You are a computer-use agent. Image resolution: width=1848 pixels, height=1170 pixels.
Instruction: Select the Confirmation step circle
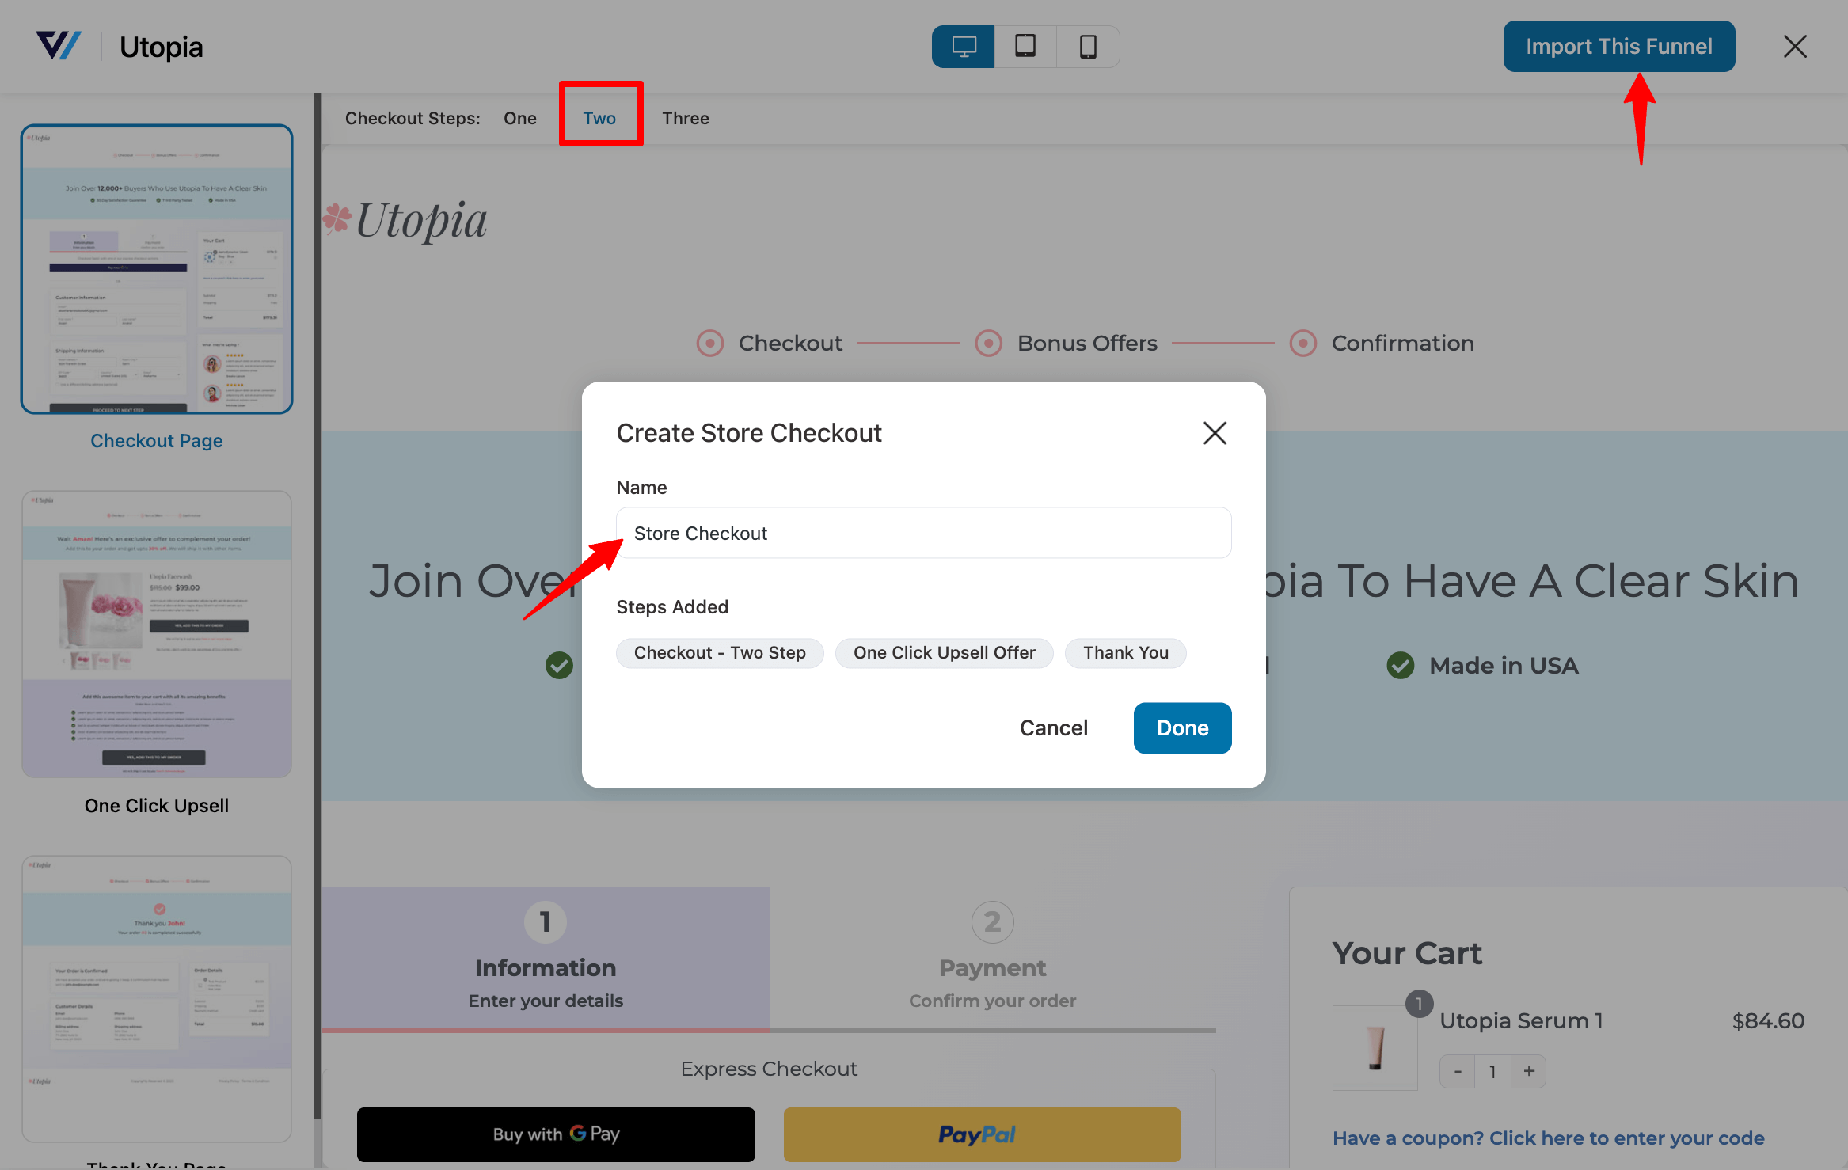tap(1302, 344)
